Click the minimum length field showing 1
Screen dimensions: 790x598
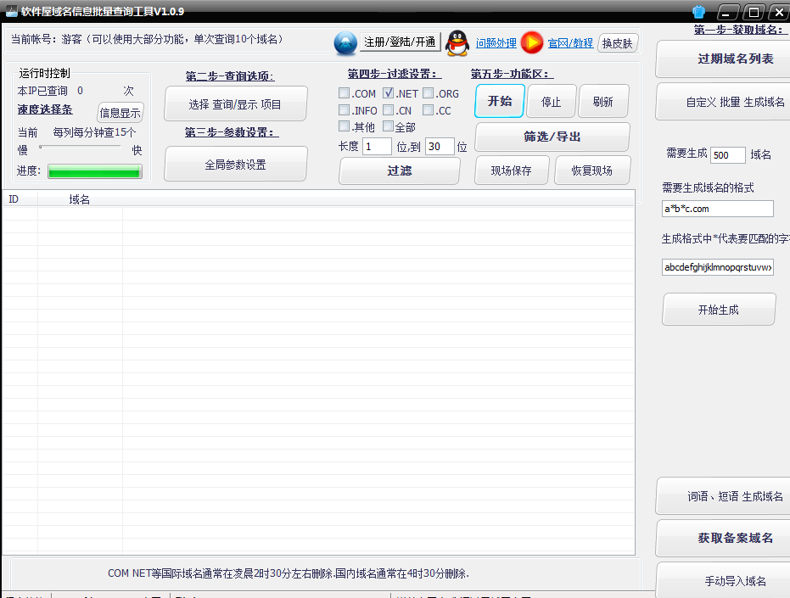coord(377,147)
